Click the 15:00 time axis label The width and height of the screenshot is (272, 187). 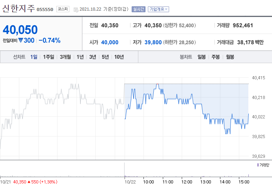click(244, 182)
